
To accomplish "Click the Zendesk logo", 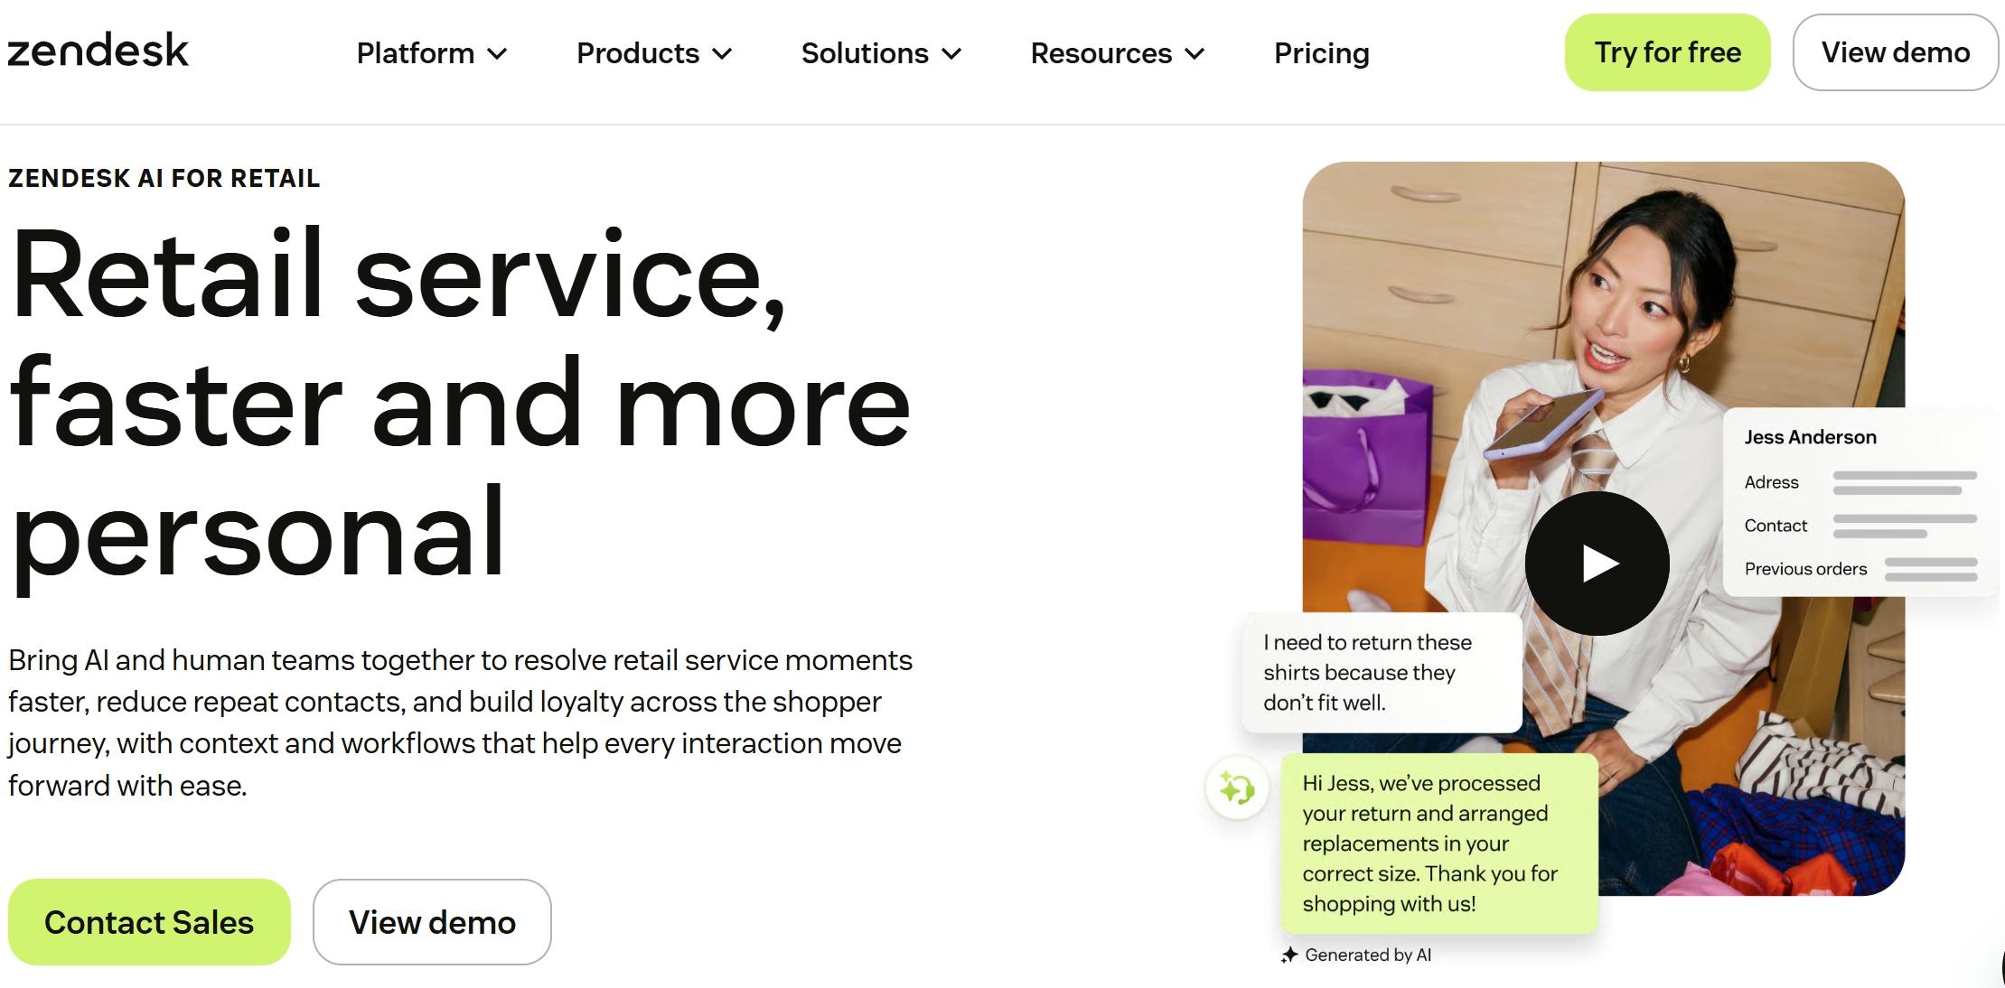I will [x=98, y=51].
